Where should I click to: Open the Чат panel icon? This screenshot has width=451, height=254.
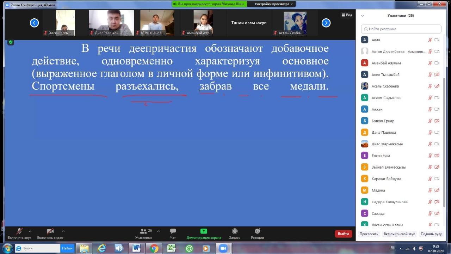pos(173,231)
